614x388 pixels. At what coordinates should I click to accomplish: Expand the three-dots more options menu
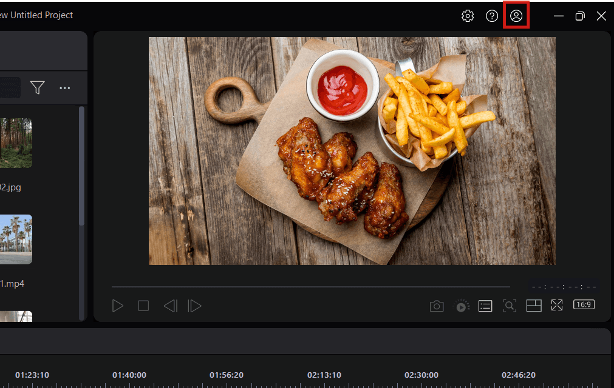tap(65, 88)
